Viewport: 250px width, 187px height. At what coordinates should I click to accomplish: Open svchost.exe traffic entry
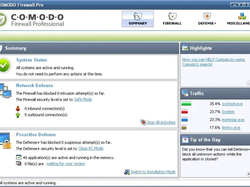[x=232, y=104]
